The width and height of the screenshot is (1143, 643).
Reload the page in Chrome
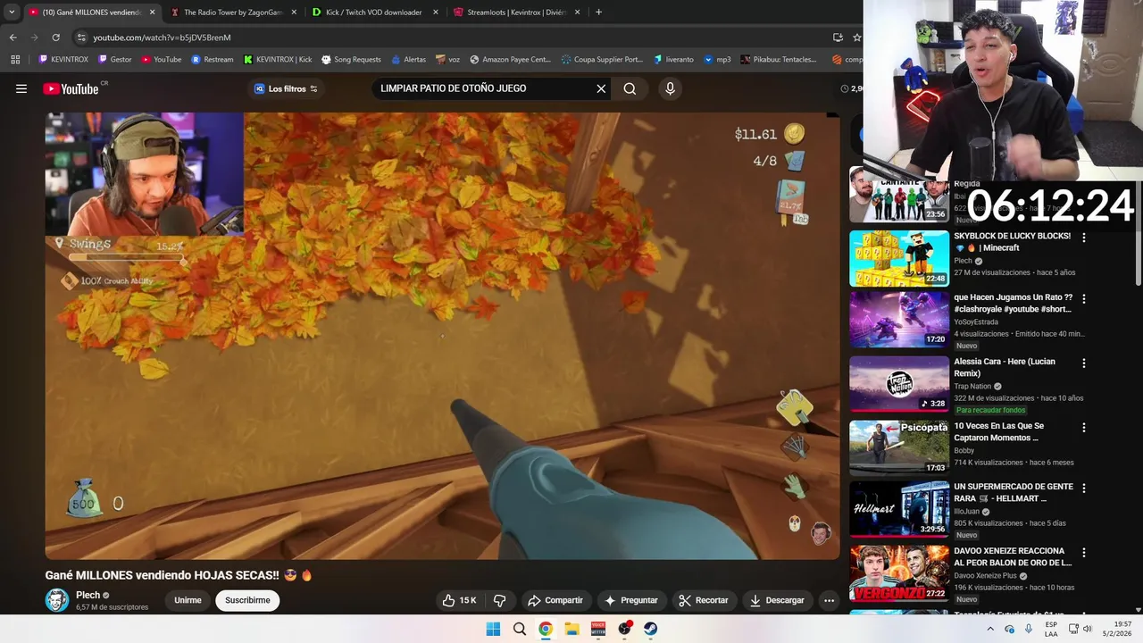click(x=55, y=38)
